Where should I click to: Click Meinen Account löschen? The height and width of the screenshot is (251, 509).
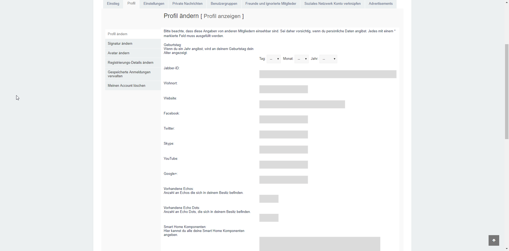[x=126, y=86]
